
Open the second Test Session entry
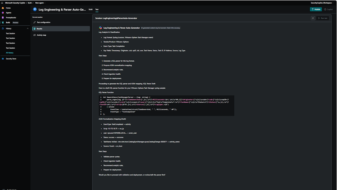tap(11, 38)
